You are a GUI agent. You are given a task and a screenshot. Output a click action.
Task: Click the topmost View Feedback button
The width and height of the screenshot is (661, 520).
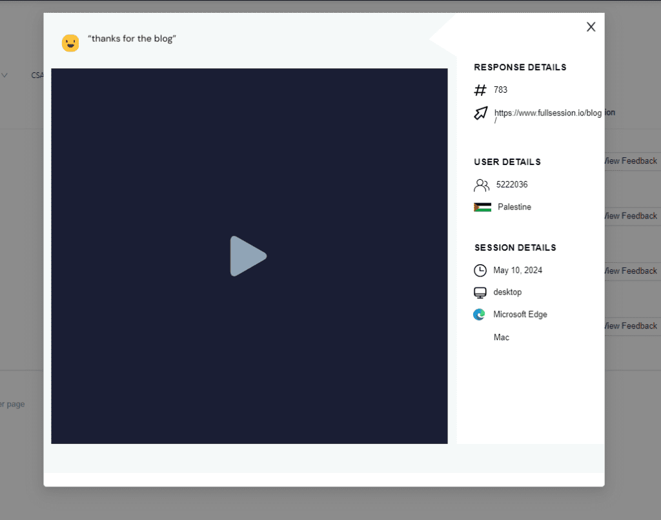(x=631, y=161)
